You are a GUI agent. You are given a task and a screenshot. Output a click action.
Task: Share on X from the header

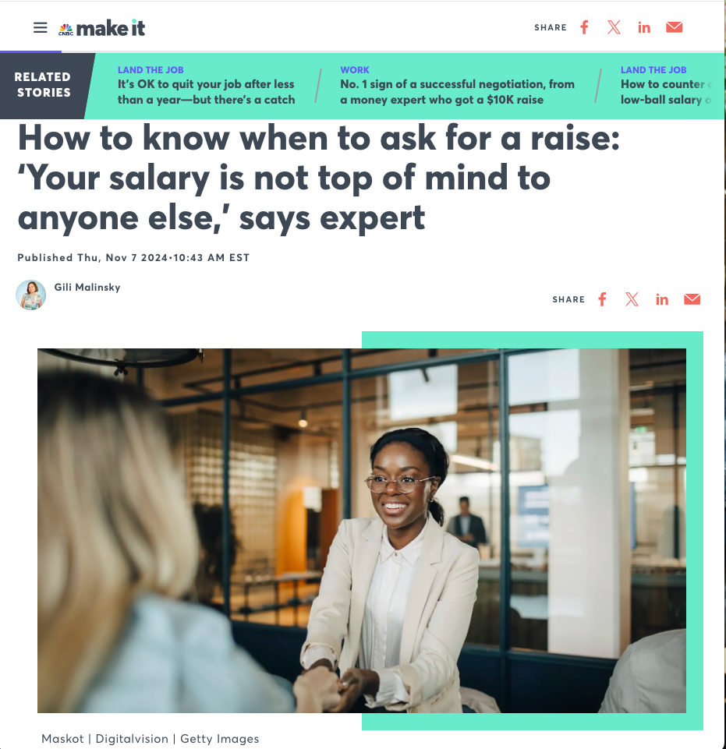[x=614, y=27]
